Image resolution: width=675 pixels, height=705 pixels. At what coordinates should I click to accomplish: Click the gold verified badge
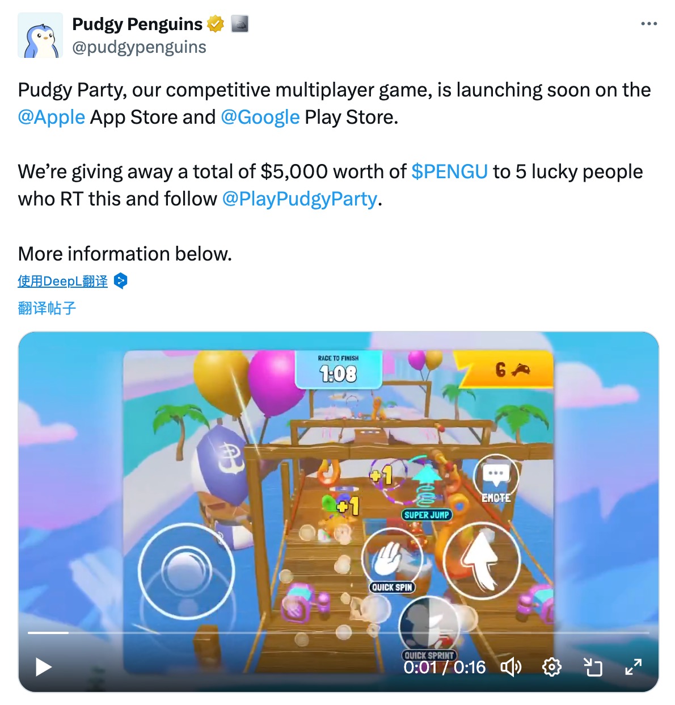(x=216, y=24)
